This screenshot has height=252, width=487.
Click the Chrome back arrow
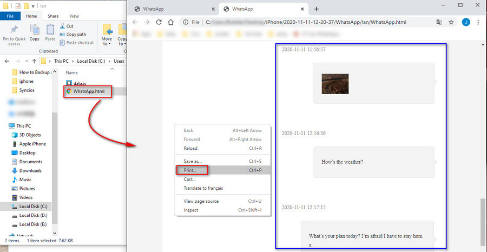pos(135,22)
